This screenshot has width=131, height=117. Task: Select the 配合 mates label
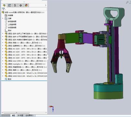pos(10,79)
